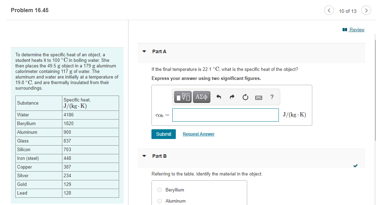Open the keyboard shortcuts icon
Image resolution: width=376 pixels, height=205 pixels.
(x=258, y=97)
